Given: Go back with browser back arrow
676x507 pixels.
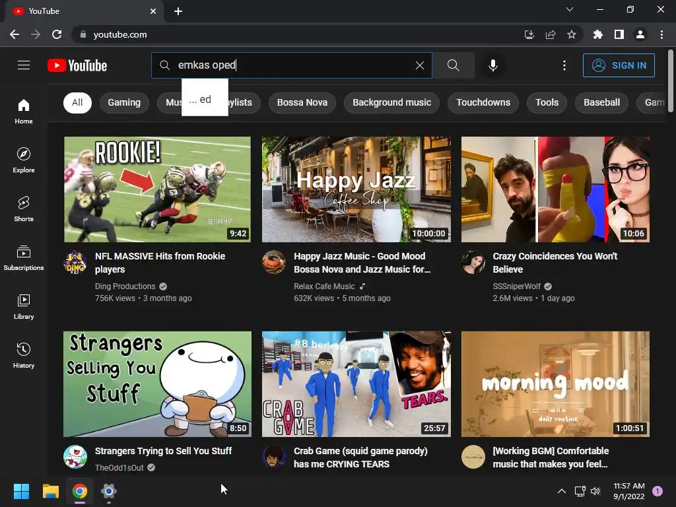Looking at the screenshot, I should (x=15, y=34).
